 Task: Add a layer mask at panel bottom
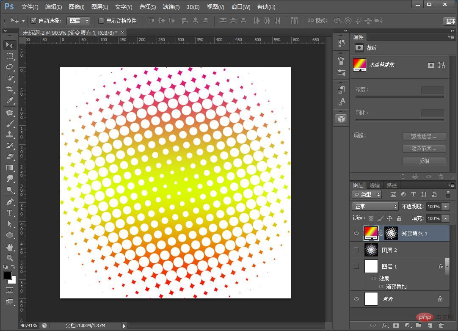(x=396, y=325)
